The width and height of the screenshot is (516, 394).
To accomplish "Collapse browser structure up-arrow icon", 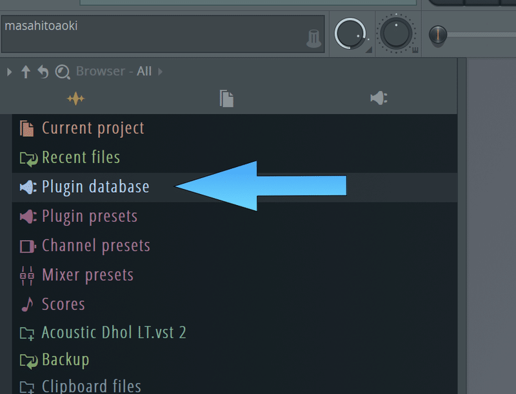I will [26, 72].
